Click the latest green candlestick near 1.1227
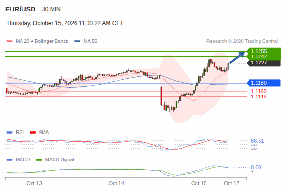Screen dimensions: 282x191 pos(228,67)
